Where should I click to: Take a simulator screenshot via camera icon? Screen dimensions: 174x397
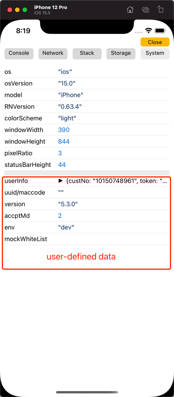(145, 10)
